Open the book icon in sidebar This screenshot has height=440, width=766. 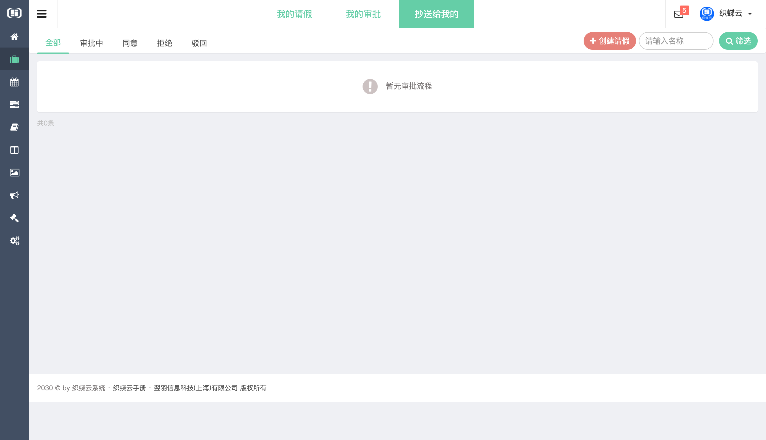coord(14,127)
